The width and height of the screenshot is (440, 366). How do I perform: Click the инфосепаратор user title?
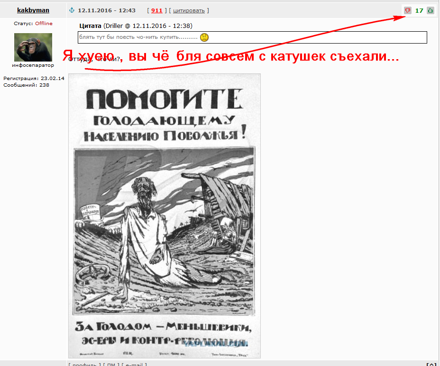(33, 65)
